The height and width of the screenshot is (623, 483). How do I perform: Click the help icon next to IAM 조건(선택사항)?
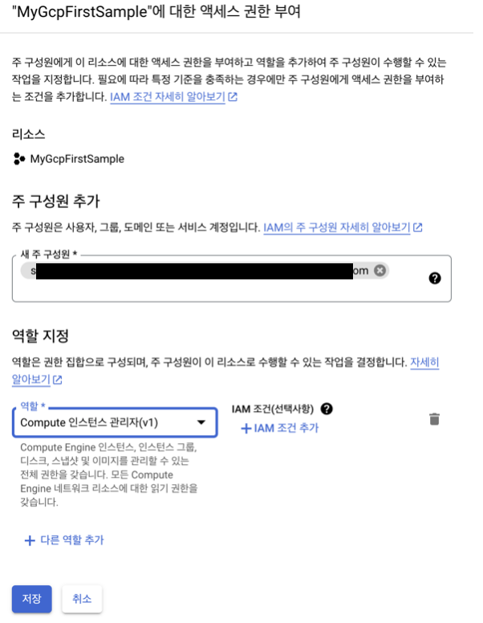click(327, 409)
